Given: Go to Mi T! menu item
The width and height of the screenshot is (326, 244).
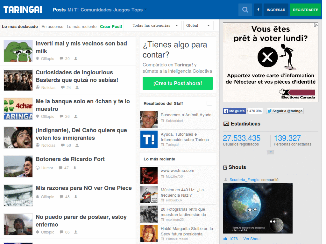Looking at the screenshot, I should 73,10.
